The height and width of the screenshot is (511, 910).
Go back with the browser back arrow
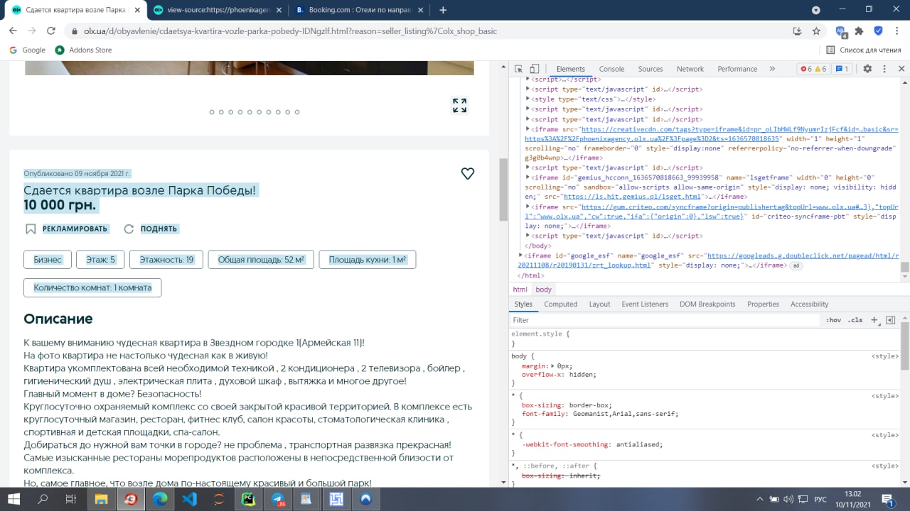pyautogui.click(x=13, y=31)
